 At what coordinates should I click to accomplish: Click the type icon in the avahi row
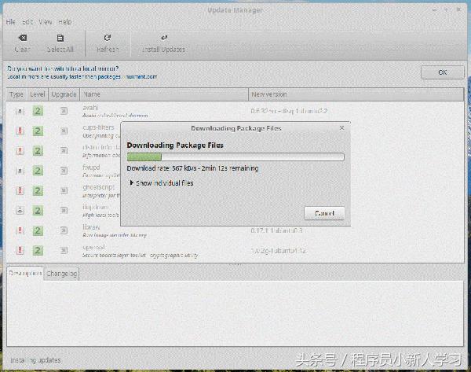20,111
